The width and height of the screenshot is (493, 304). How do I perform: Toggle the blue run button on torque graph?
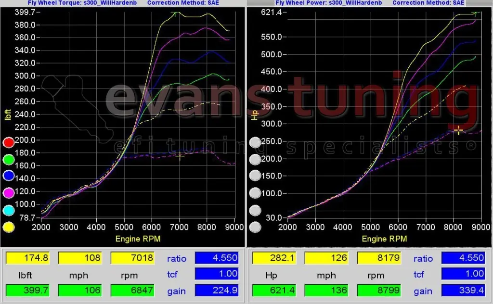(x=9, y=176)
